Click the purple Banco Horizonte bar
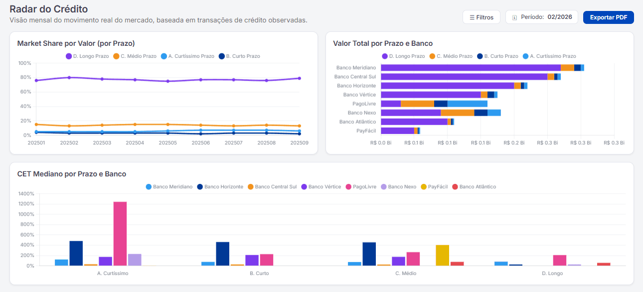This screenshot has height=292, width=643. (x=448, y=86)
